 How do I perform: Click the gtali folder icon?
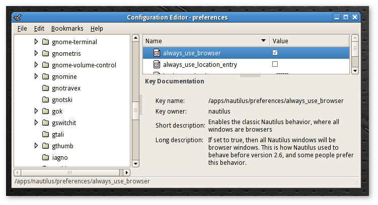(x=46, y=134)
